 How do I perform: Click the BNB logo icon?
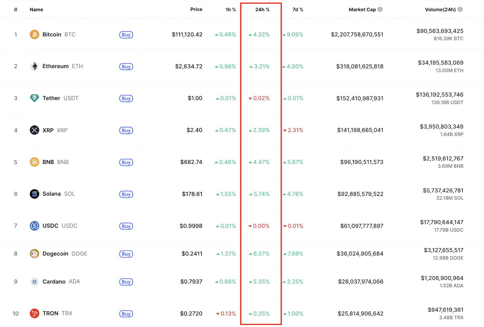click(34, 162)
